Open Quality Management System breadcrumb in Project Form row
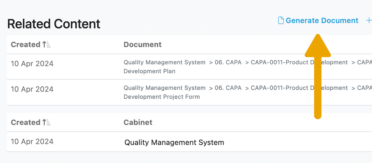The image size is (372, 163). click(x=164, y=88)
